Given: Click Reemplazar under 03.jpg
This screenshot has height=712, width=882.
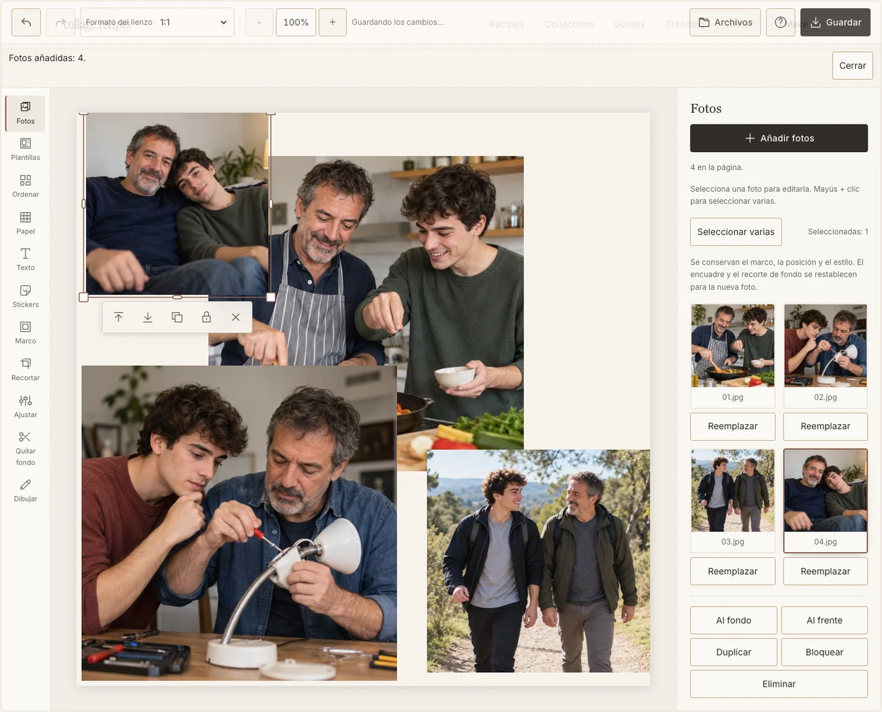Looking at the screenshot, I should pyautogui.click(x=732, y=572).
